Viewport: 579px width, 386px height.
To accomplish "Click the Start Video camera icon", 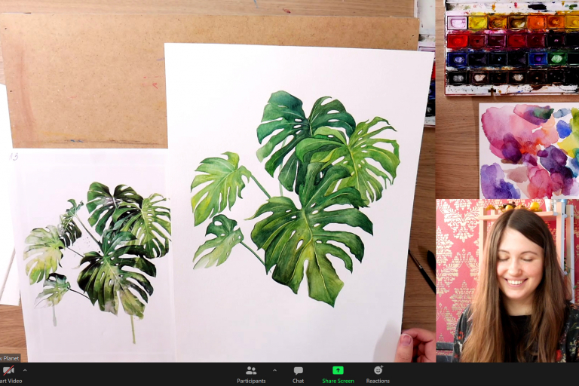I will click(x=8, y=370).
